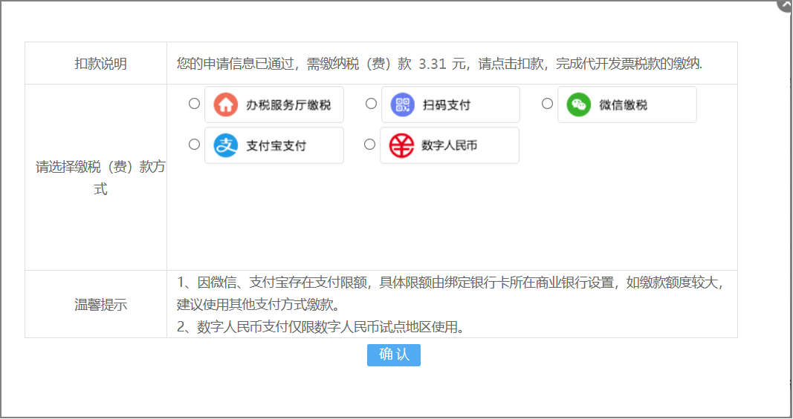Click the blue Alipay icon for 支付宝支付
Screen dimensions: 793x419
tap(225, 145)
